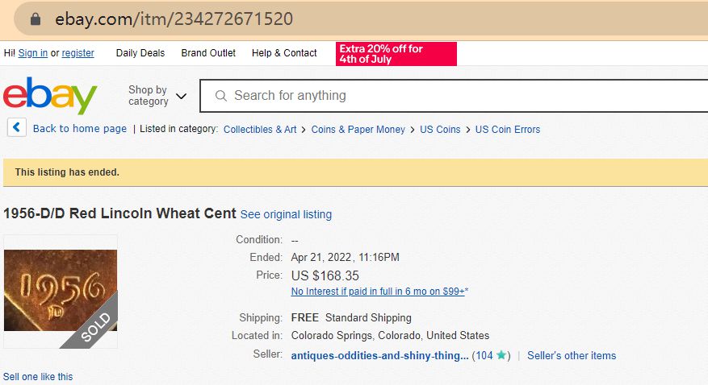
Task: Open Seller's other items link
Action: click(572, 355)
